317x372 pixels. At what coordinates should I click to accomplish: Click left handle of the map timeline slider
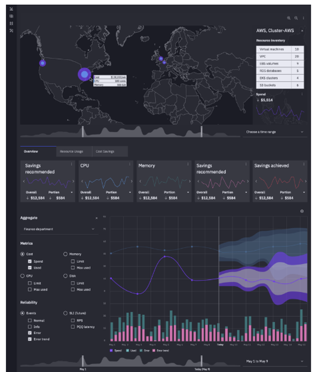point(83,132)
